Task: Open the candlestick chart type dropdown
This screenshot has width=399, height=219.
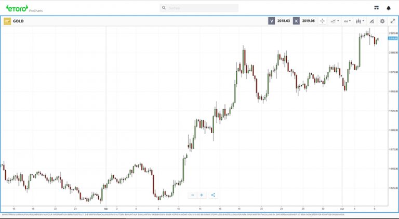Action: [360, 21]
